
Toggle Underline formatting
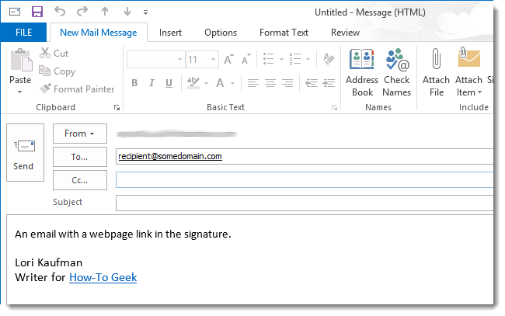pyautogui.click(x=169, y=83)
